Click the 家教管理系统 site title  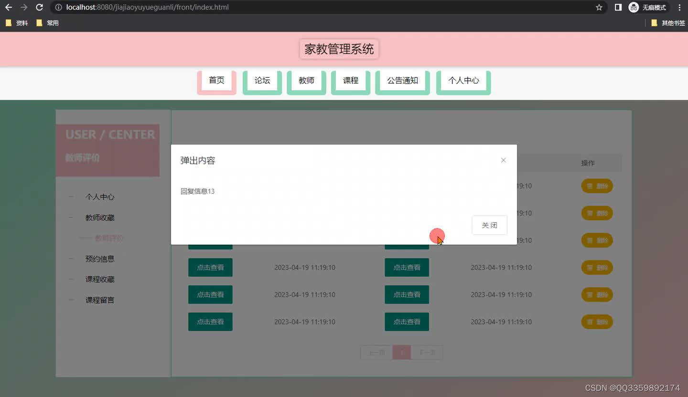[x=339, y=49]
